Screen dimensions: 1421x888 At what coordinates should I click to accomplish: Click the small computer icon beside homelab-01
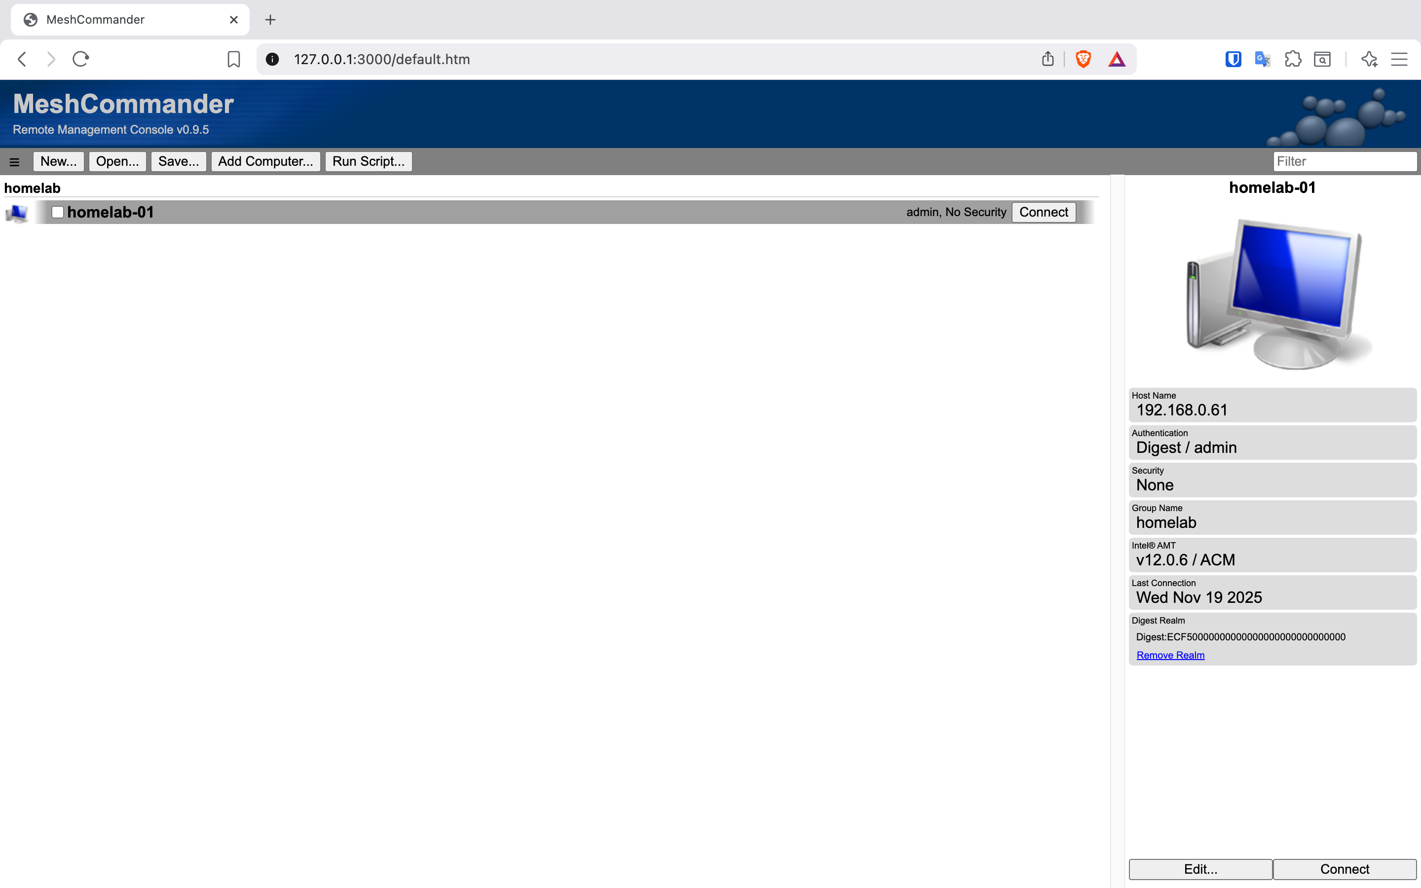coord(17,213)
